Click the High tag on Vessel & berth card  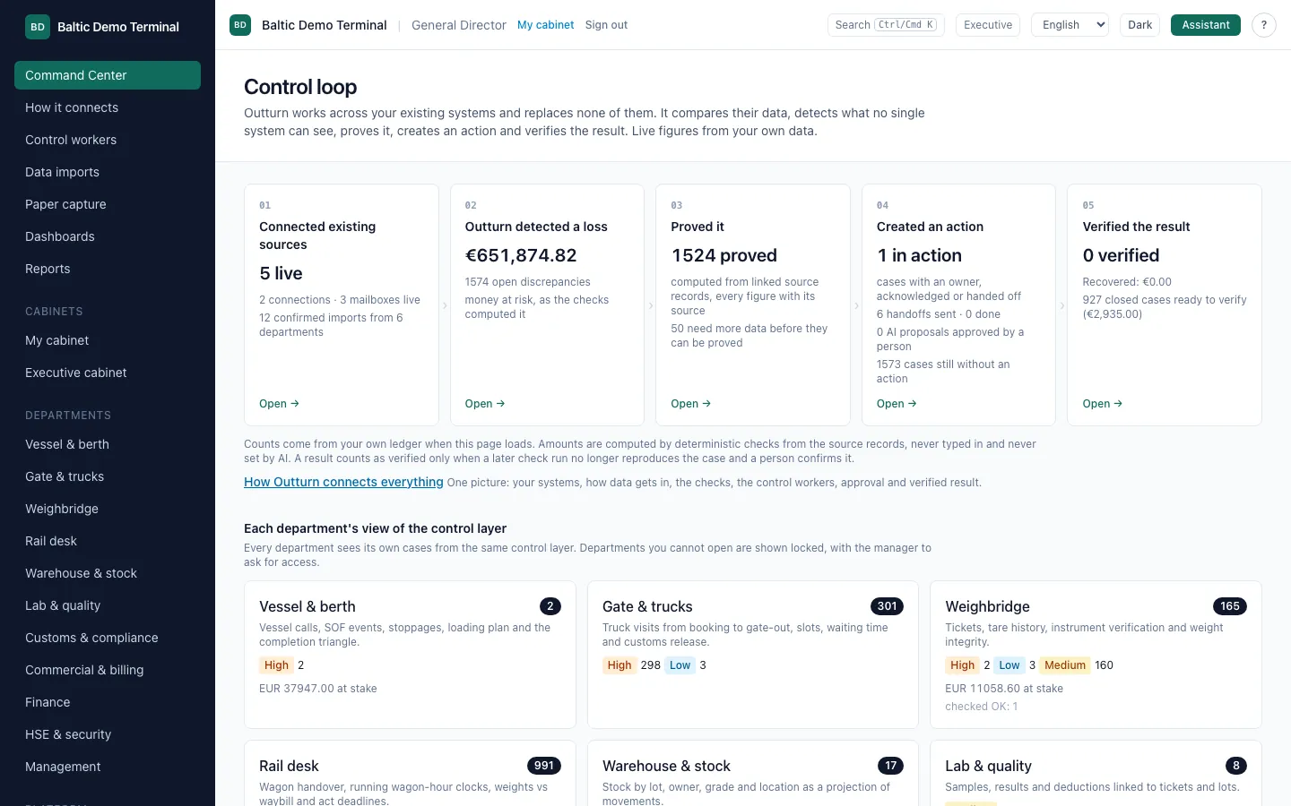point(276,665)
